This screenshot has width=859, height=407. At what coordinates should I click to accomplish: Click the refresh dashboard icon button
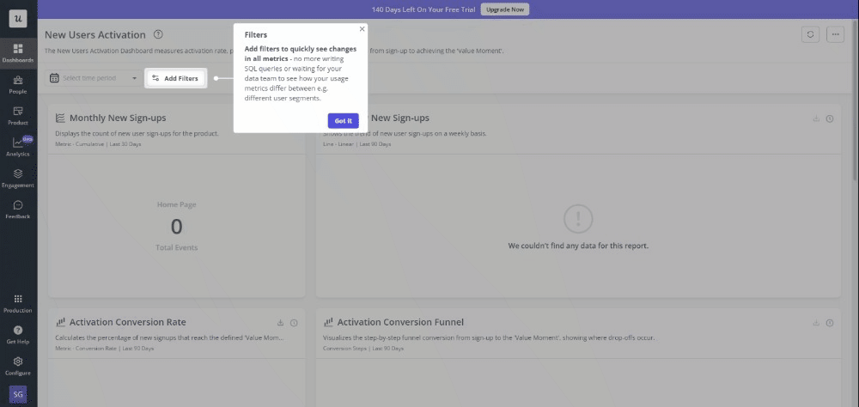click(x=810, y=34)
